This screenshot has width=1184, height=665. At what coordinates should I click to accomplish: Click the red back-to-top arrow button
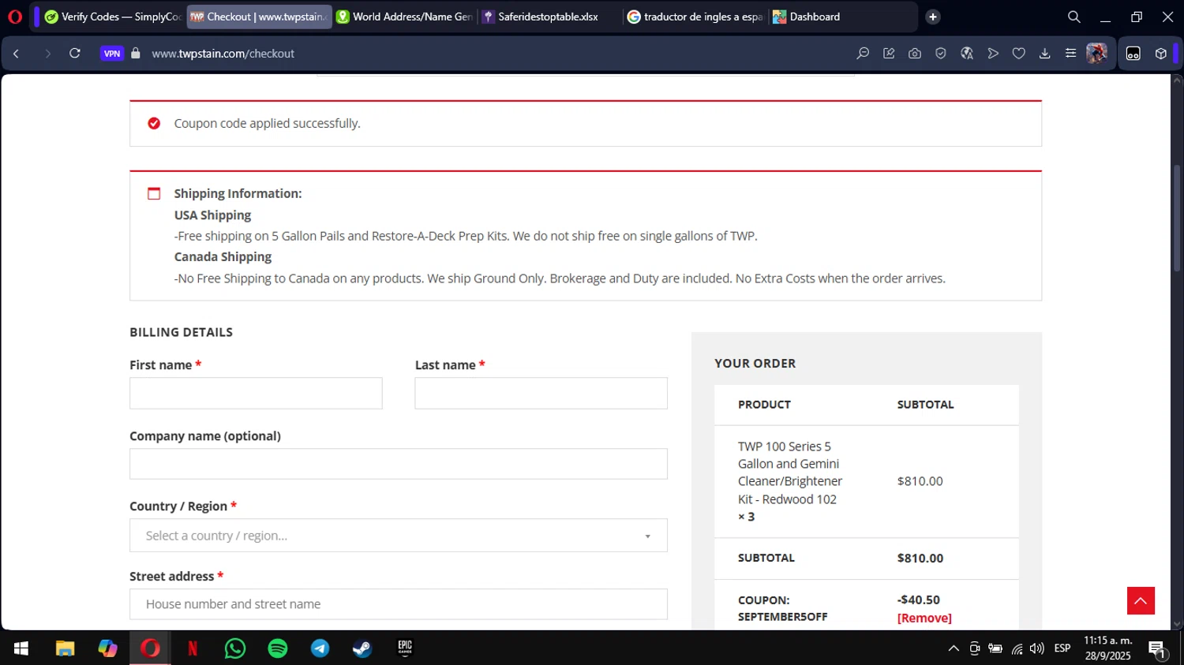1141,600
